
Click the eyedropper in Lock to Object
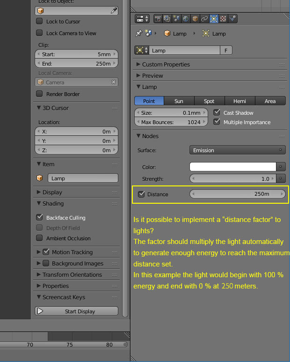click(114, 11)
